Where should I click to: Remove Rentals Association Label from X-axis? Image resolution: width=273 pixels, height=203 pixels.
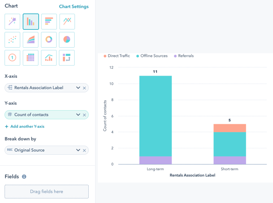84,88
